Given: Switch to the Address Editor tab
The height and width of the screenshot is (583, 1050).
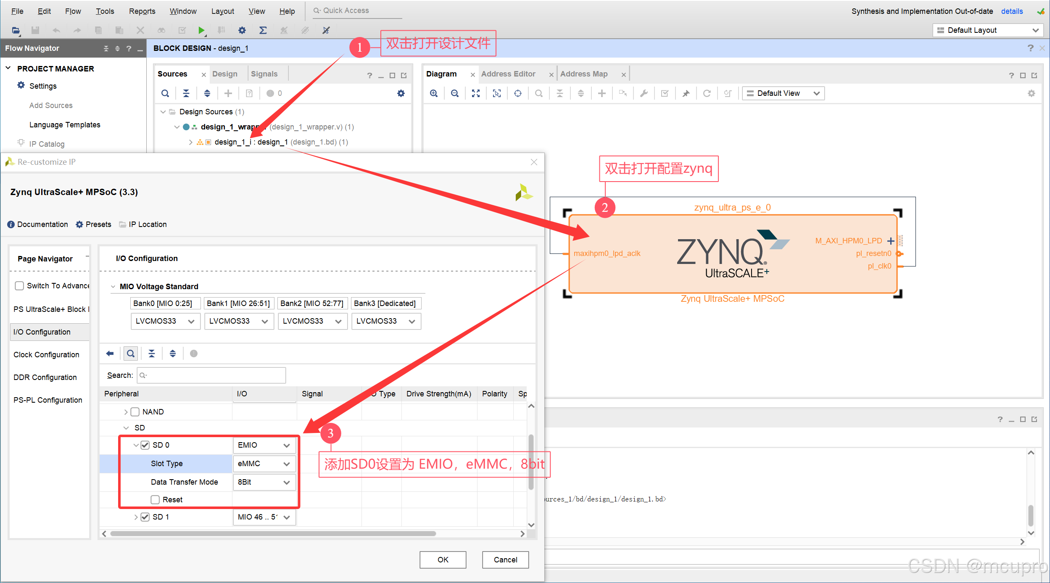Looking at the screenshot, I should point(508,74).
